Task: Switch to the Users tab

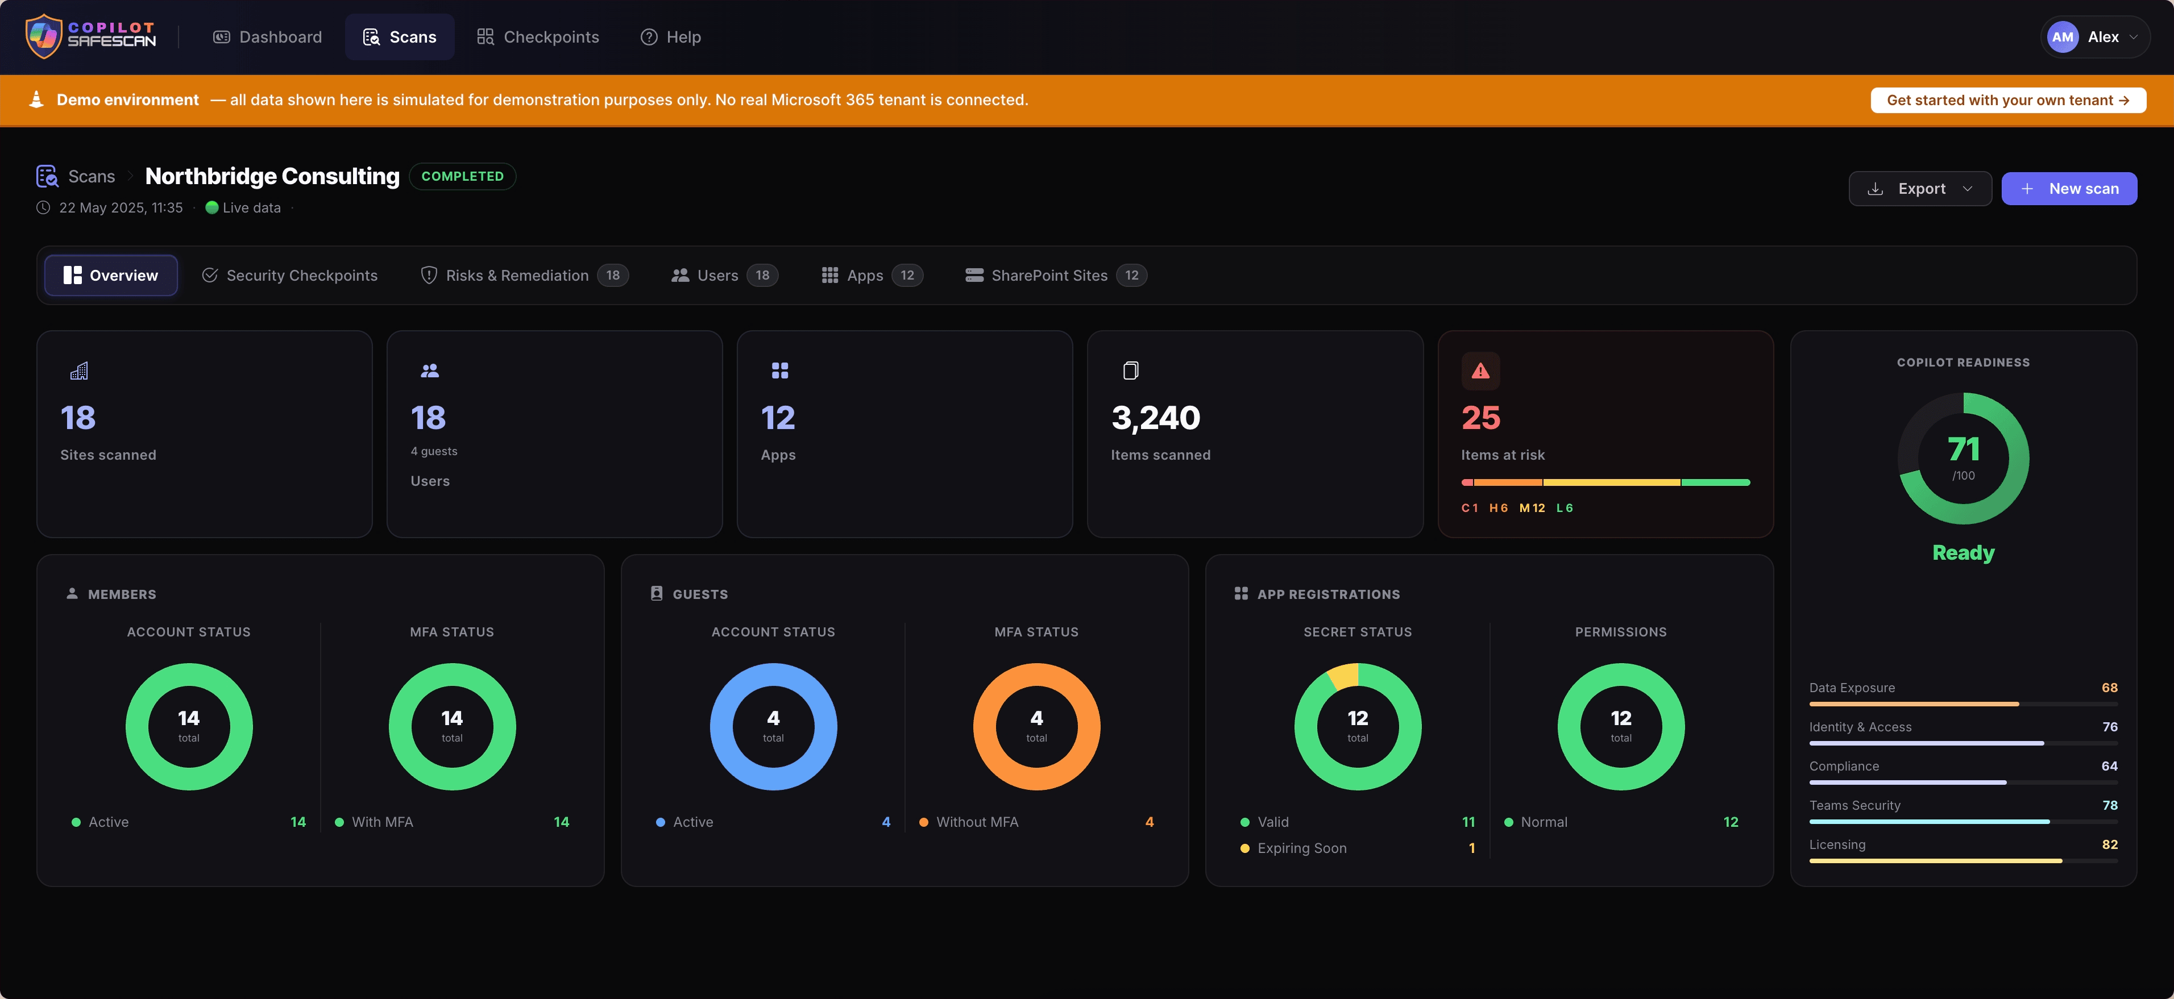Action: coord(725,275)
